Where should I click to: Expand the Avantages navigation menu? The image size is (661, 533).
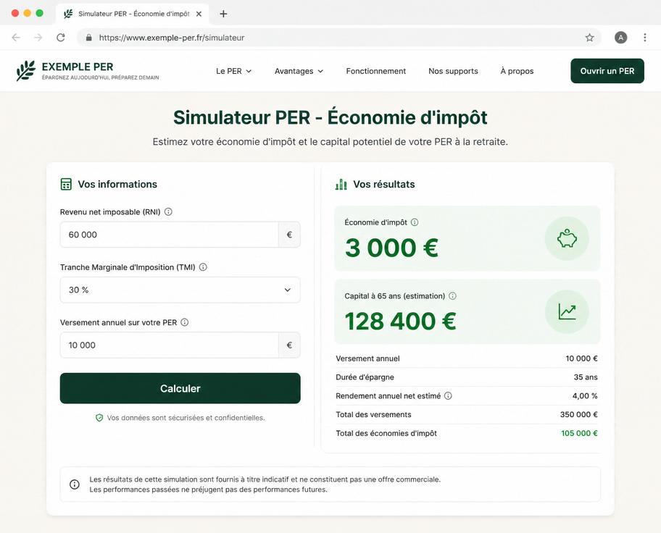point(299,71)
